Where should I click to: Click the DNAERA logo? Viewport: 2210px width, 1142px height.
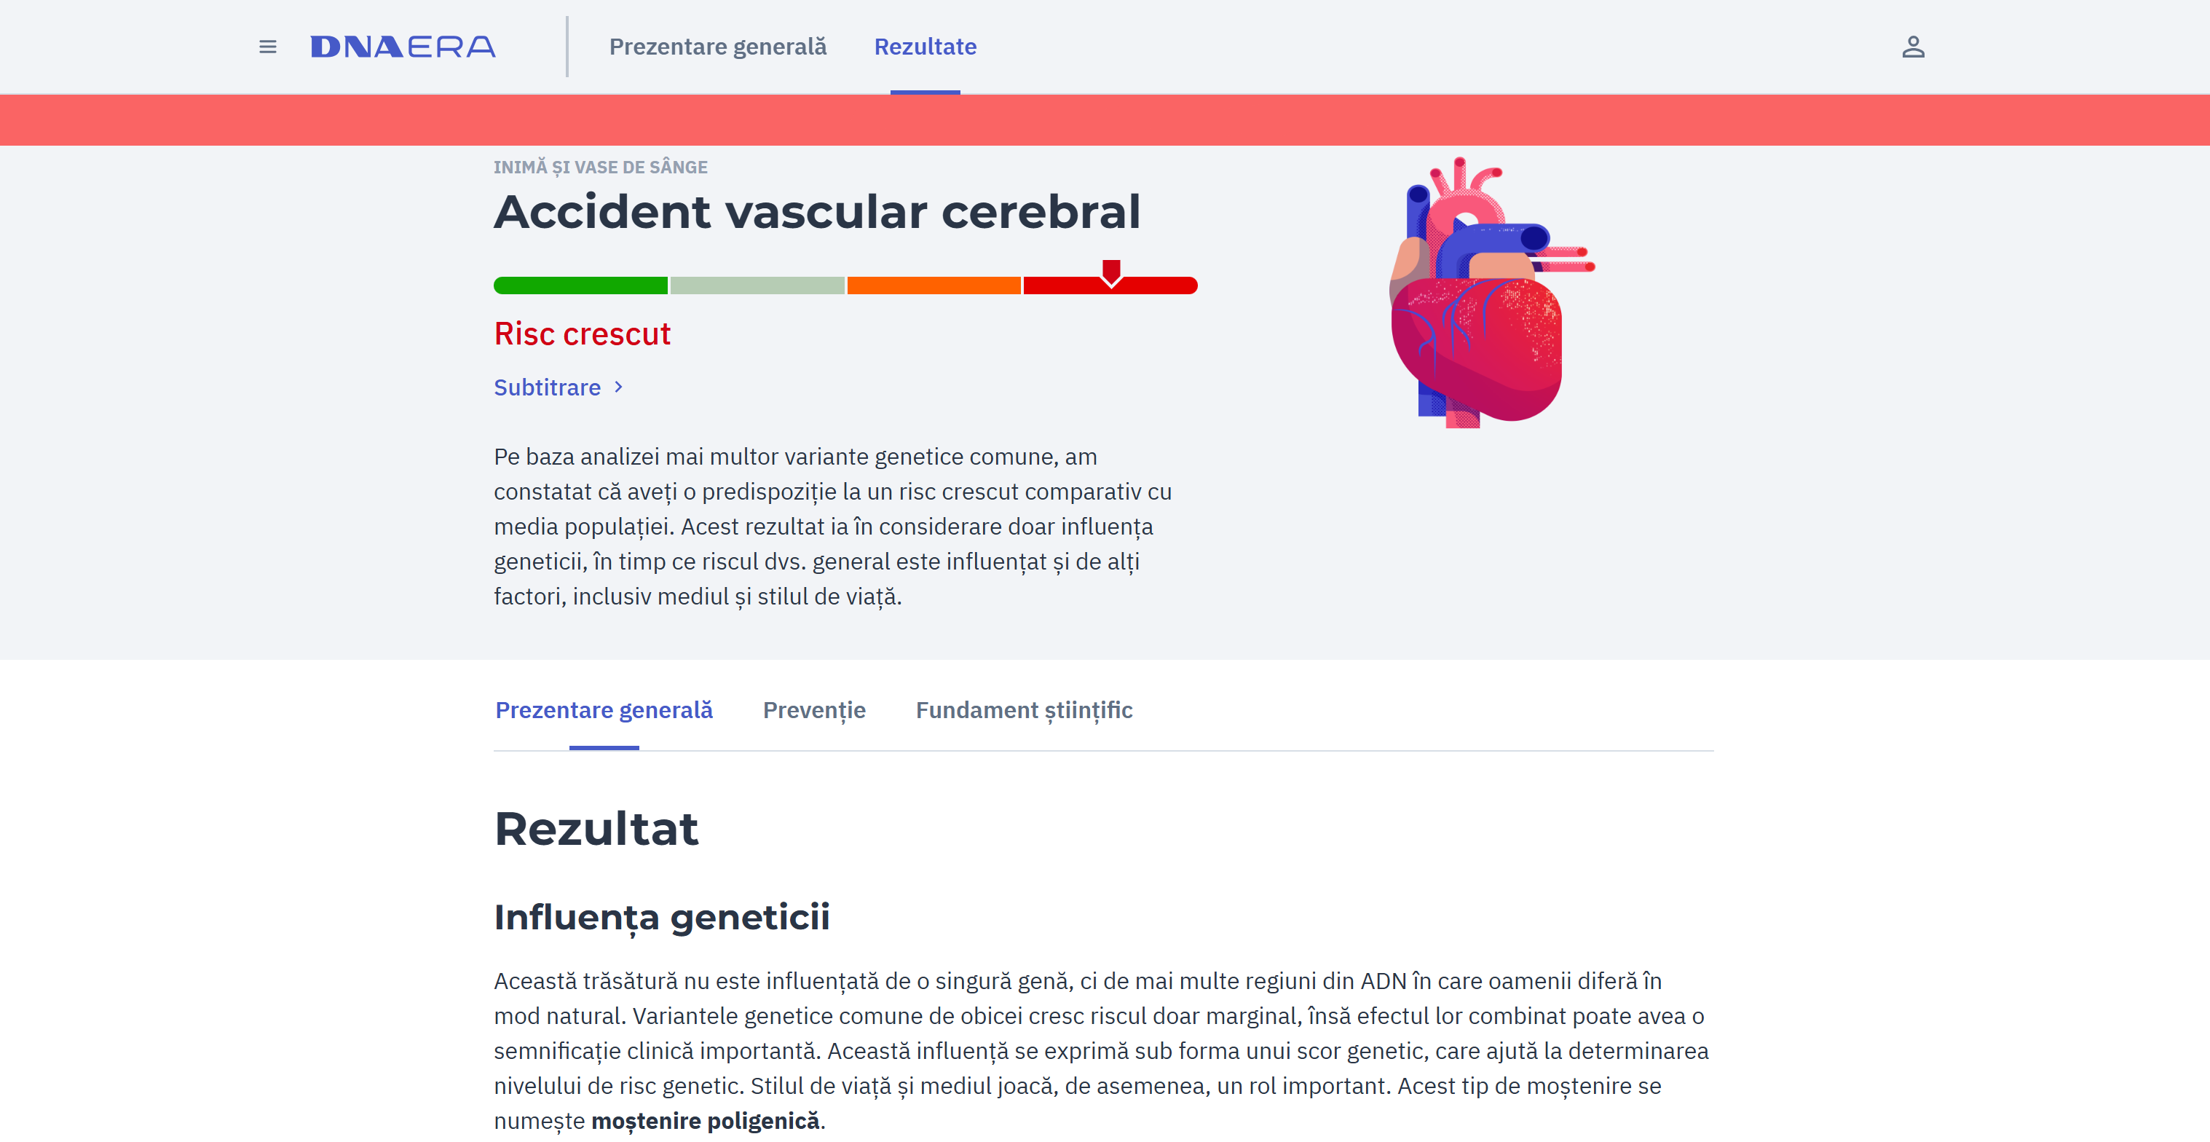click(x=403, y=47)
